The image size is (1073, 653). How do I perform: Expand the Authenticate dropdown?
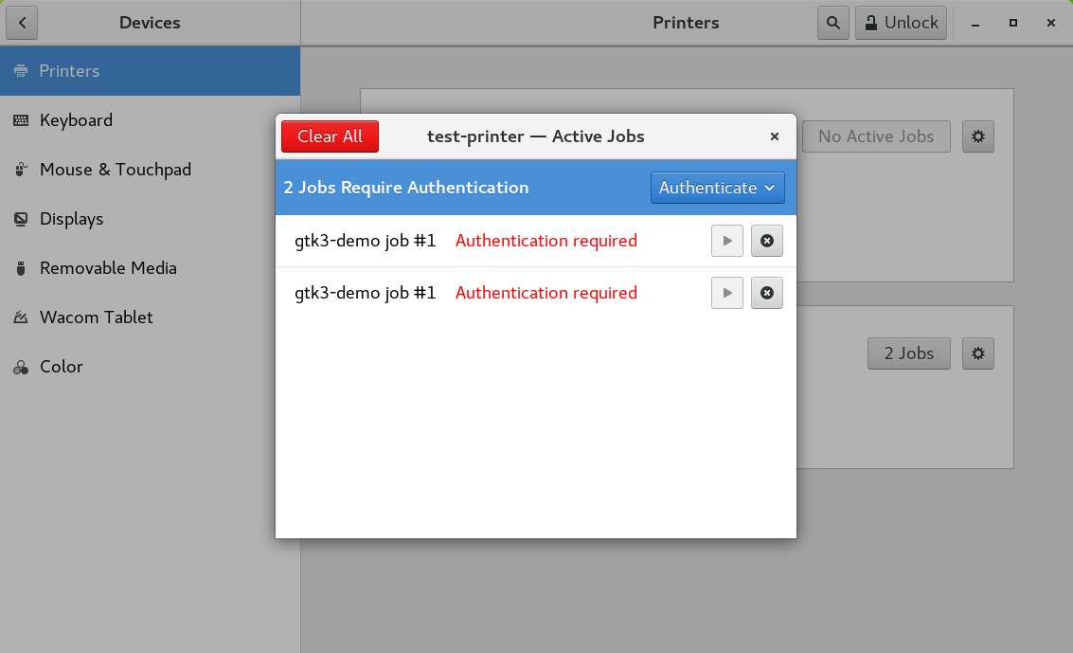(717, 188)
